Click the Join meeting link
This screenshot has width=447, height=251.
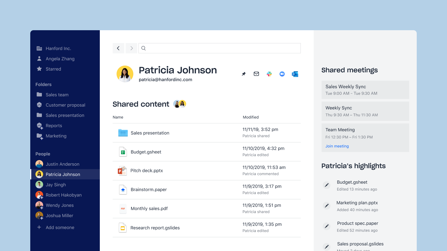[337, 146]
